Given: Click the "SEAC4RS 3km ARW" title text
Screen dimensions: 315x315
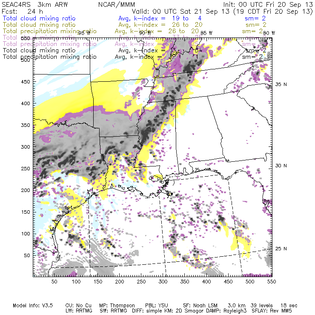Looking at the screenshot, I should [x=35, y=5].
